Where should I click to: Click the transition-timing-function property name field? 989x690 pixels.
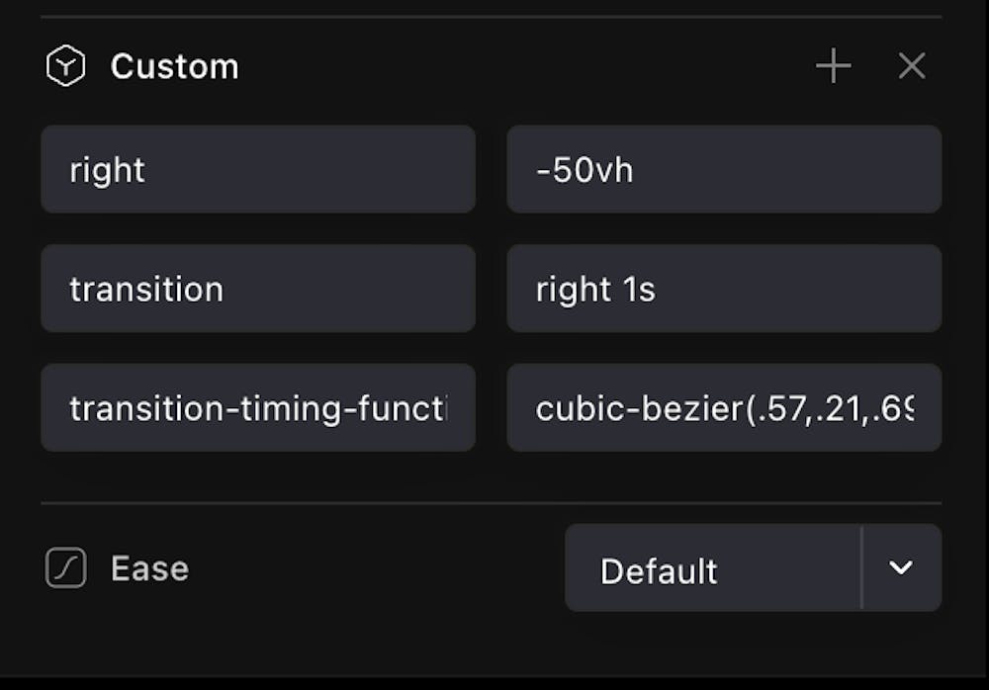point(257,407)
